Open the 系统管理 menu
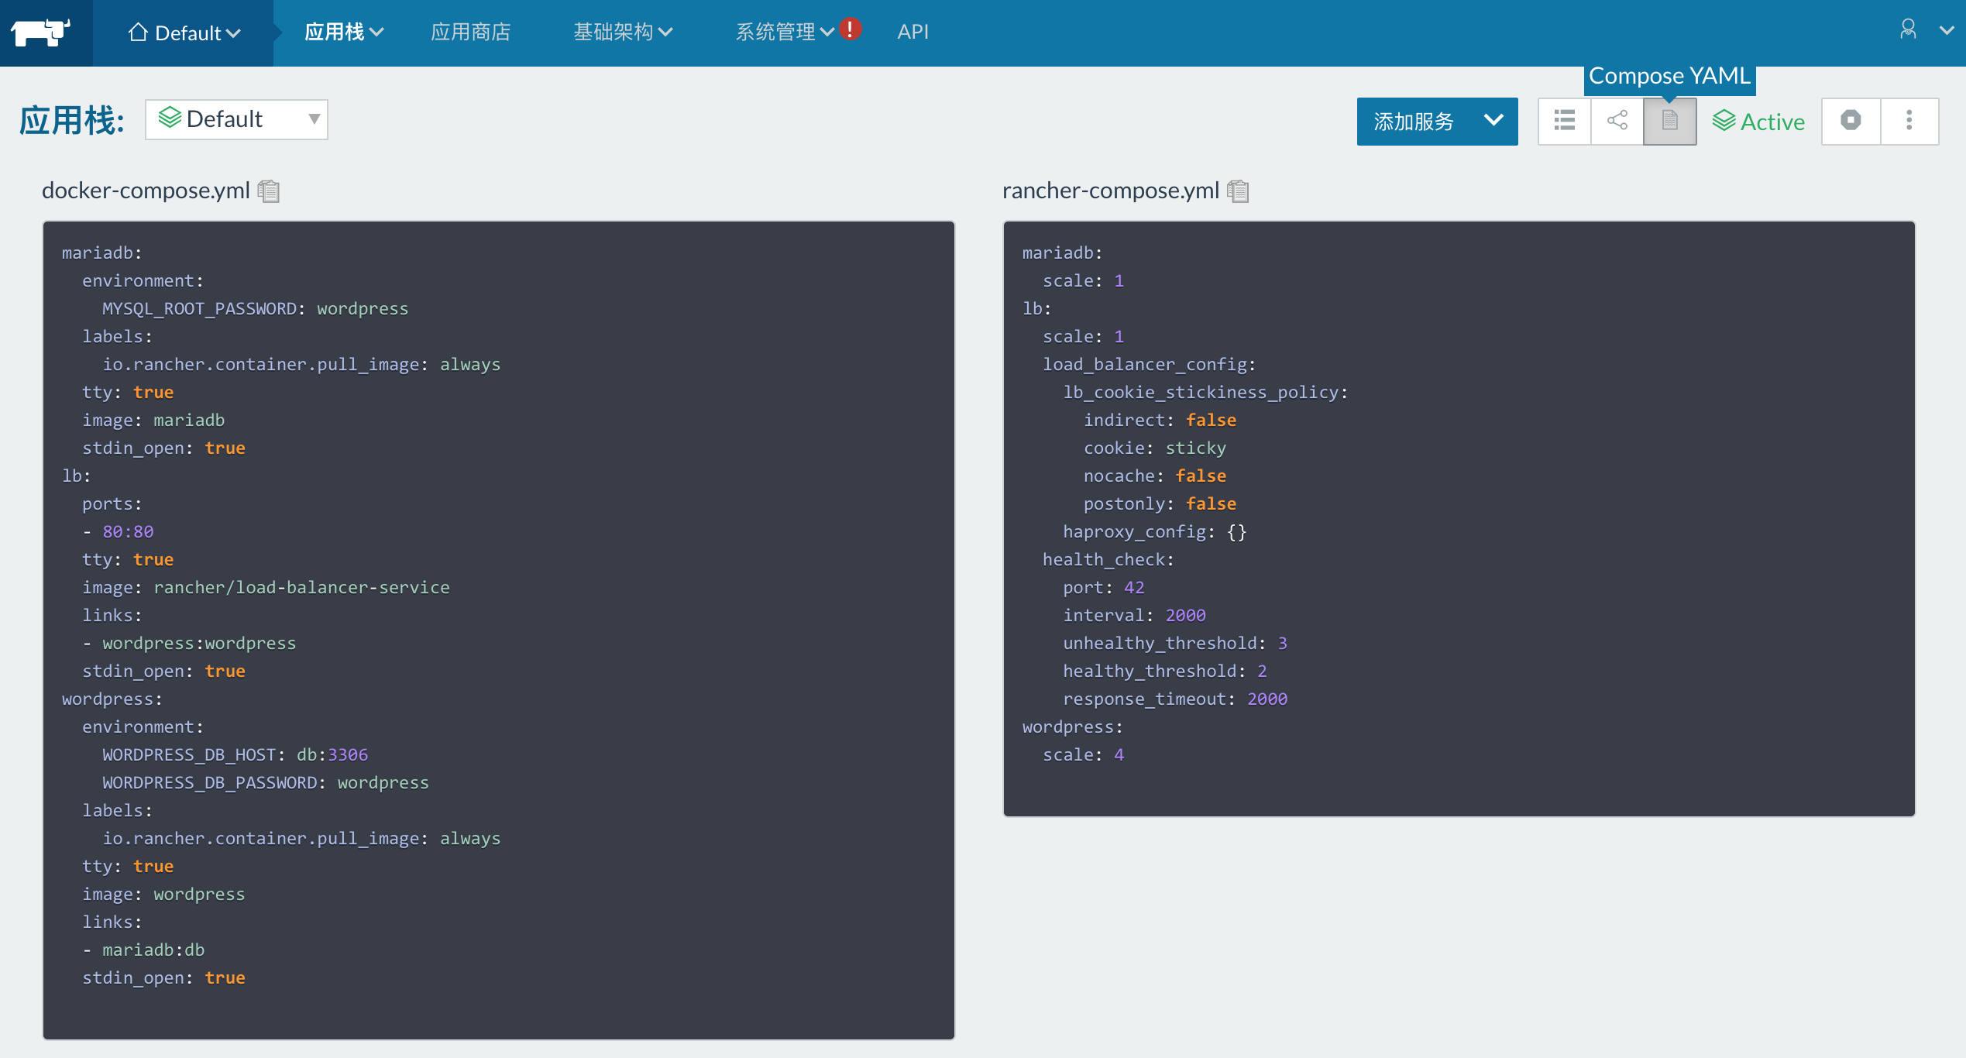Image resolution: width=1966 pixels, height=1058 pixels. 784,33
